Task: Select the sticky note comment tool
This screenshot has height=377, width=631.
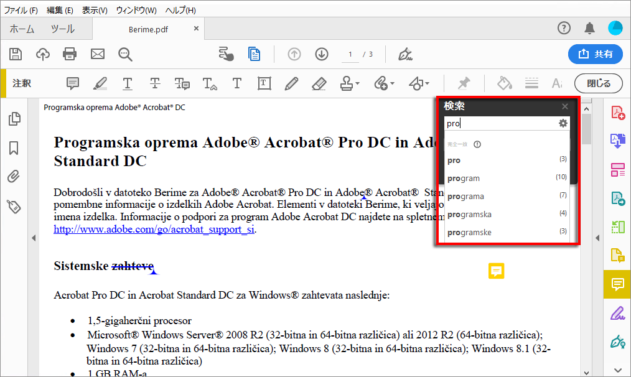Action: [72, 83]
